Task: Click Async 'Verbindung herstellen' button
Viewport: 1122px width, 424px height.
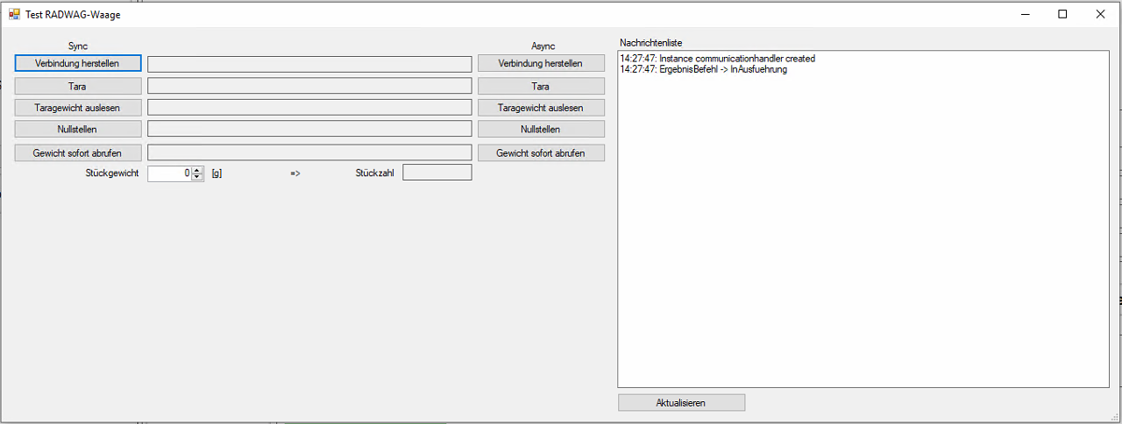Action: pyautogui.click(x=541, y=63)
